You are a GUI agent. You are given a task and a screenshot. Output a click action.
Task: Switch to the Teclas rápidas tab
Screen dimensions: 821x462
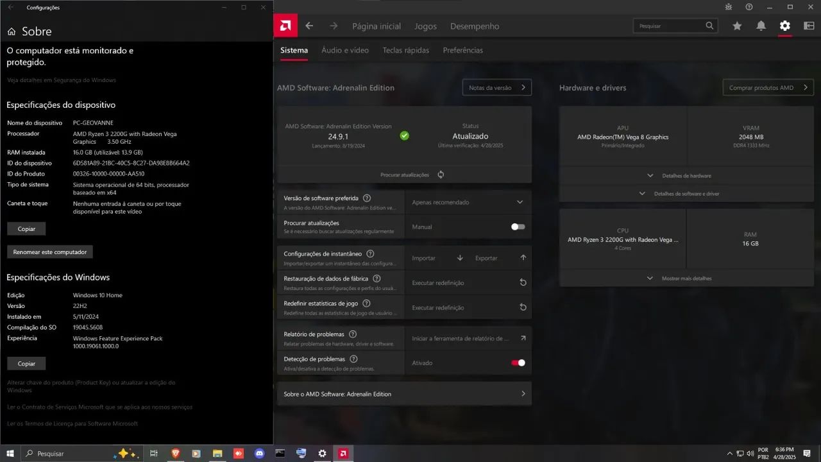coord(406,50)
